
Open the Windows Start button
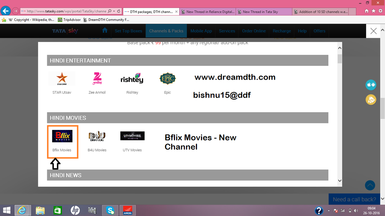pyautogui.click(x=6, y=211)
